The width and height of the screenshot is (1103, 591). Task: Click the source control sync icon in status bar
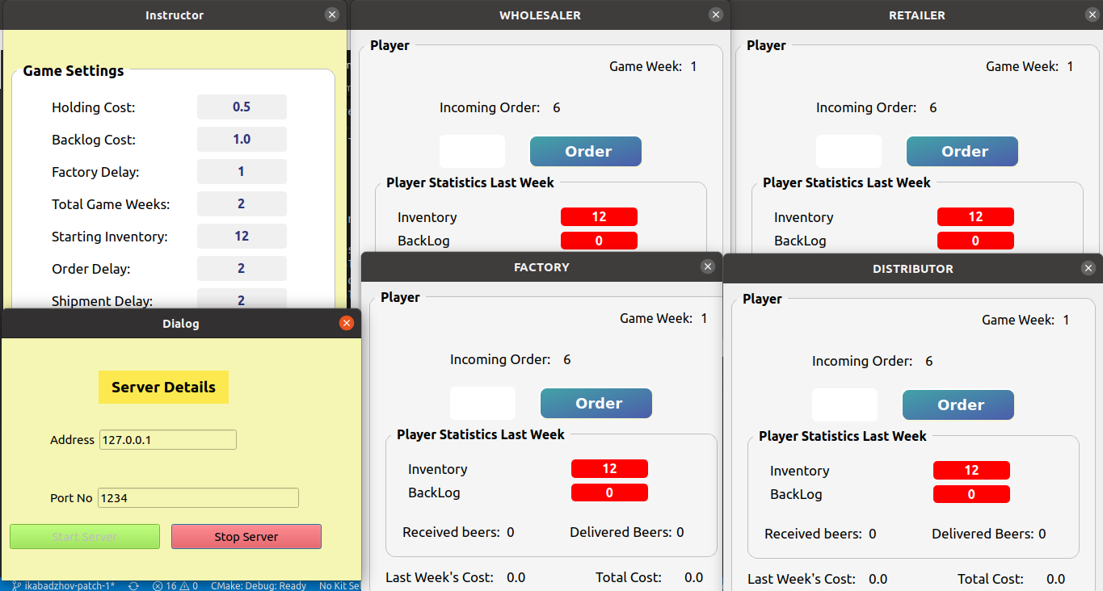click(x=133, y=586)
